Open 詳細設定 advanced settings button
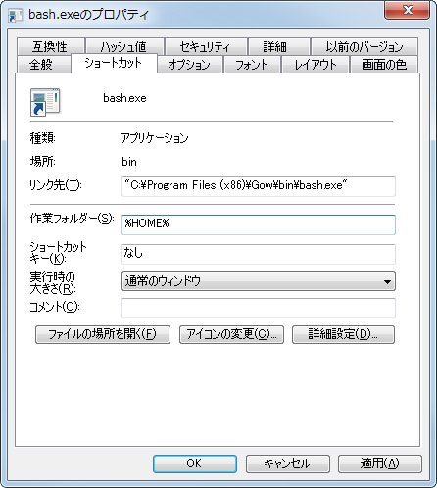This screenshot has height=488, width=437. point(343,334)
